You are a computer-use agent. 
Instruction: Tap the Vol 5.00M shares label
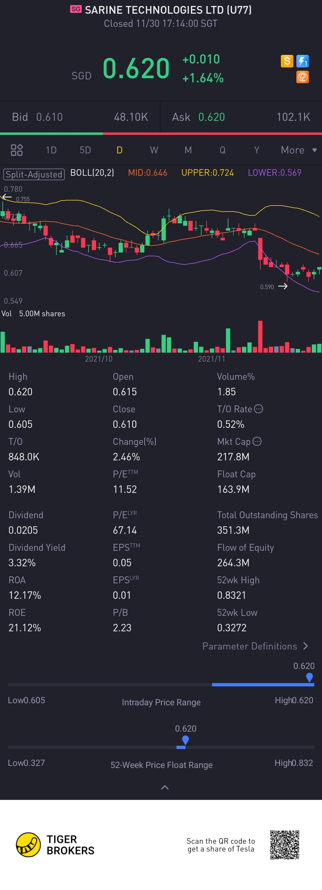point(33,313)
